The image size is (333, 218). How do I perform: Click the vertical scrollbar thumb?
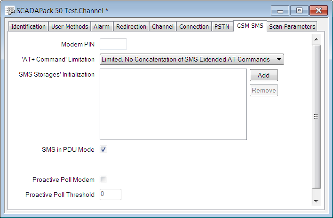point(316,116)
